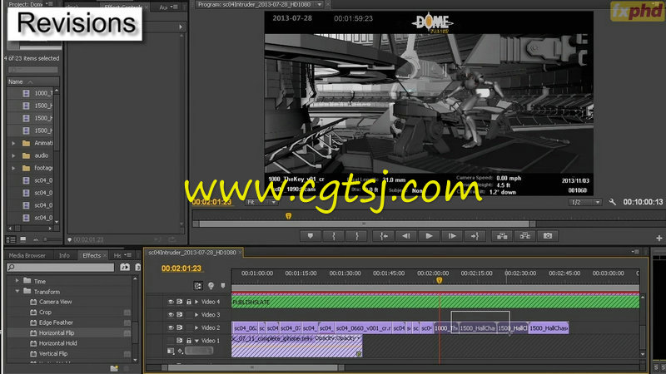The image size is (666, 374).
Task: Step back one frame
Action: (406, 236)
